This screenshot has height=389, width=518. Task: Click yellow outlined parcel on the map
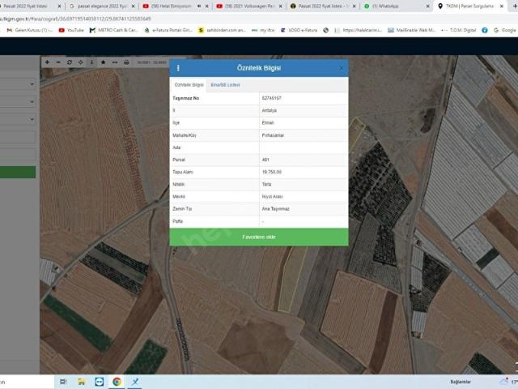tap(291, 281)
